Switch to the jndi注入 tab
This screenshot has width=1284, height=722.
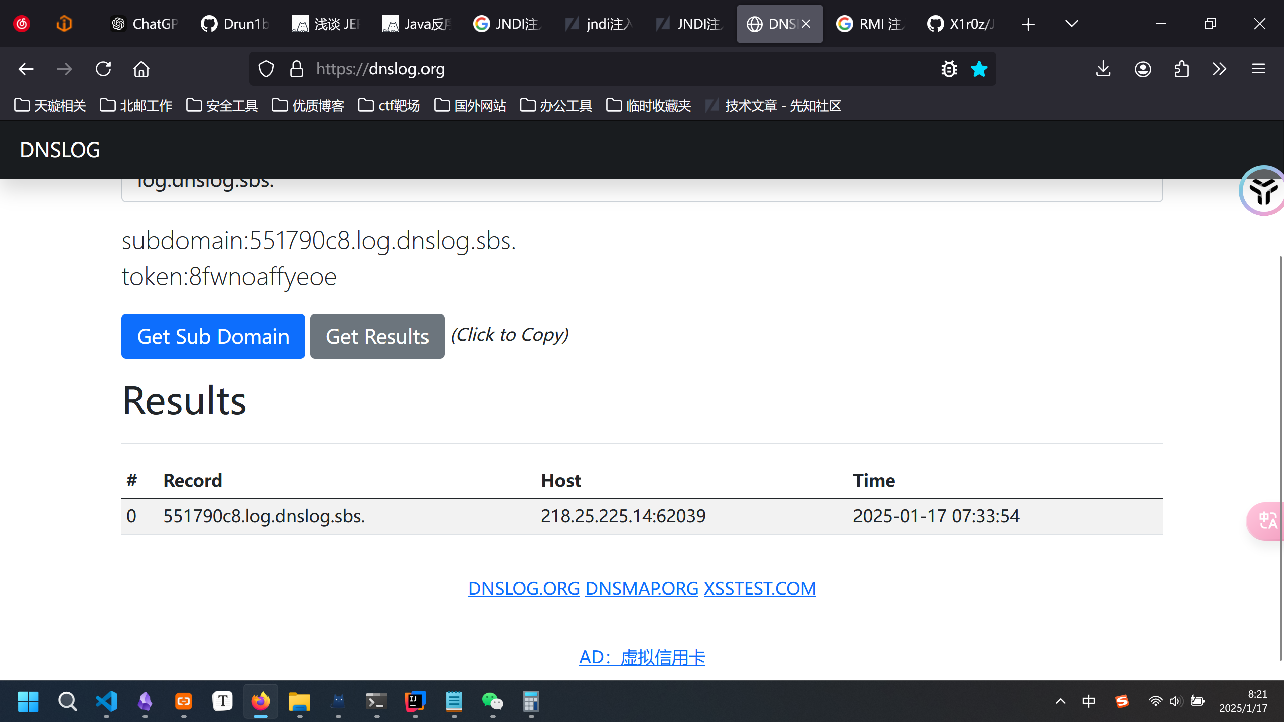coord(599,24)
